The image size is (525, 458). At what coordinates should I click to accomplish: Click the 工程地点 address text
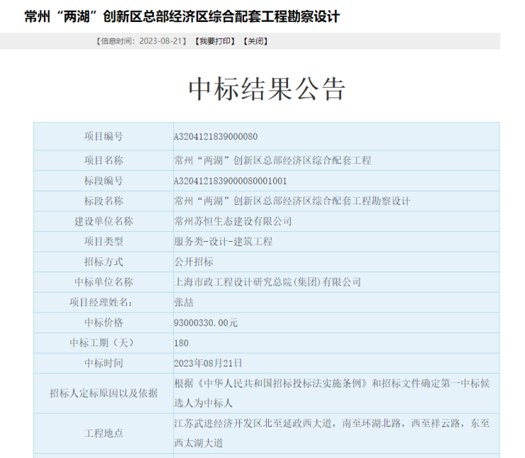331,432
